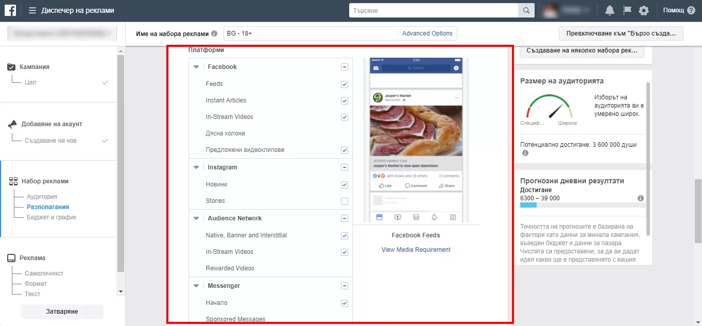Go to Бюджет и график section
Viewport: 702px width, 326px height.
pos(52,217)
